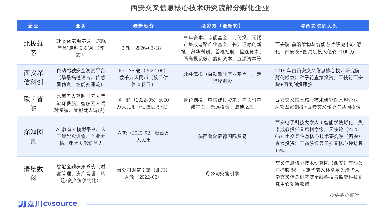Click the 智能金融决策系统 business cell
Screen dimensions: 390x219
coord(81,173)
